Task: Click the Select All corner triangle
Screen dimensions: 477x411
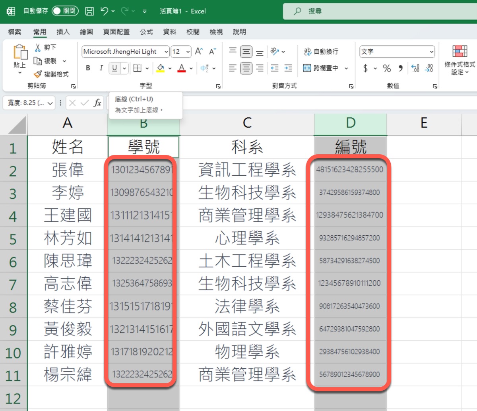Action: [17, 125]
